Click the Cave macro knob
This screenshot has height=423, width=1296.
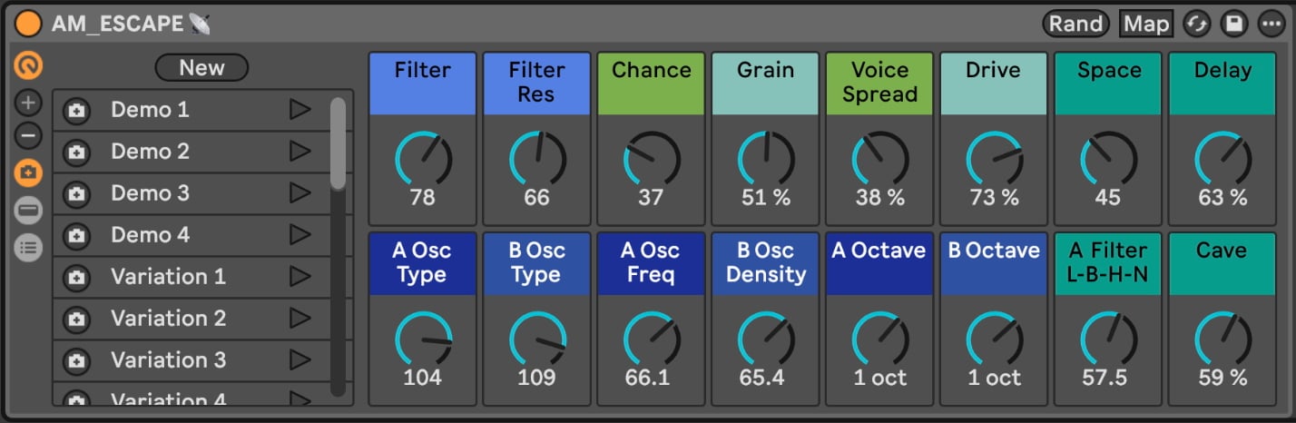click(x=1222, y=339)
